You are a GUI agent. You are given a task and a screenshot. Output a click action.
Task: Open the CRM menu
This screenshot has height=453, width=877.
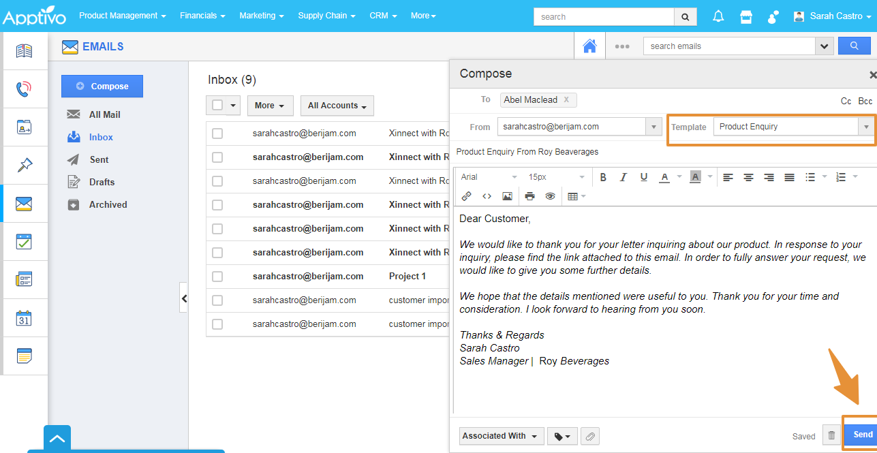pos(382,15)
